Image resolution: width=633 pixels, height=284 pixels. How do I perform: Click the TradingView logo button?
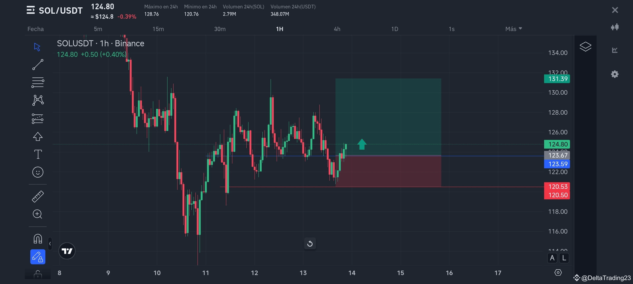(x=67, y=251)
